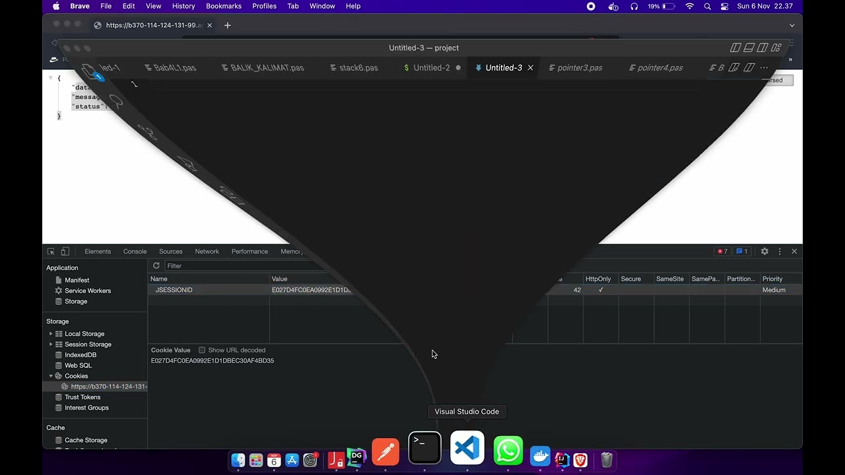Close the DevTools panel
This screenshot has width=845, height=475.
coord(794,251)
